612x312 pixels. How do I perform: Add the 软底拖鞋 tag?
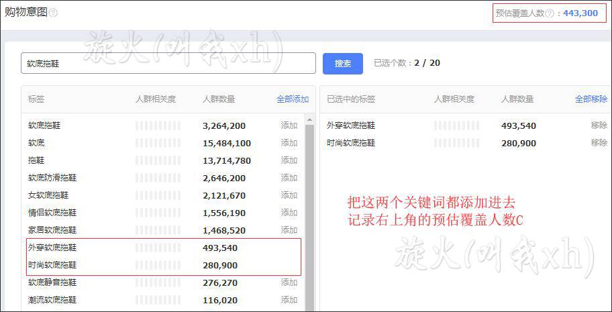tap(289, 125)
